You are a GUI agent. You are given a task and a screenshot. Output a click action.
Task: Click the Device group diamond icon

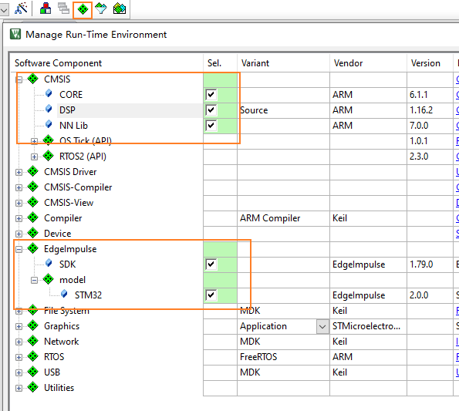[x=32, y=233]
